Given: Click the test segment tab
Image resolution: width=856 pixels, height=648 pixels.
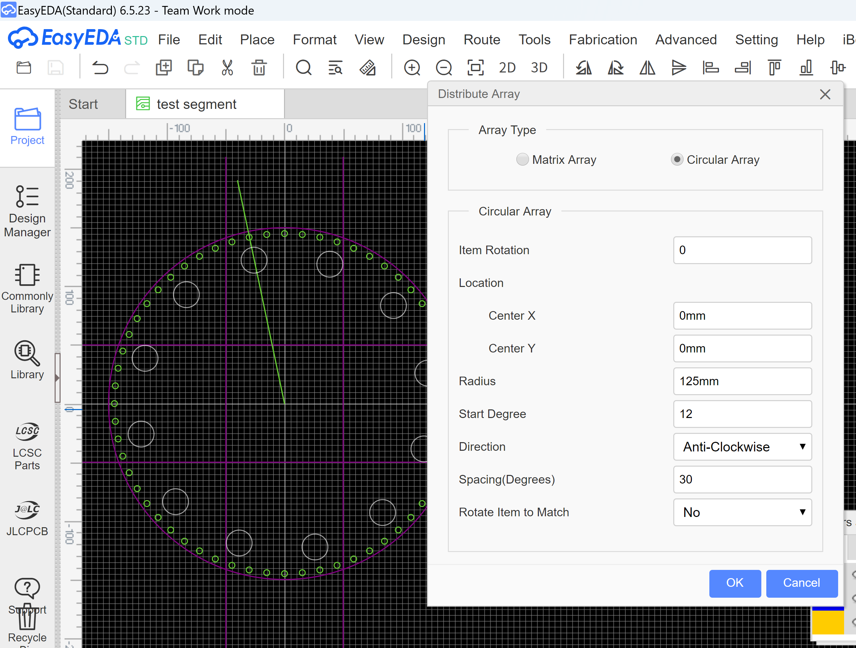Looking at the screenshot, I should tap(197, 104).
